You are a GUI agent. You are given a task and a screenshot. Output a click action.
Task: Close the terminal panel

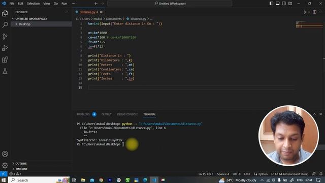pos(320,114)
